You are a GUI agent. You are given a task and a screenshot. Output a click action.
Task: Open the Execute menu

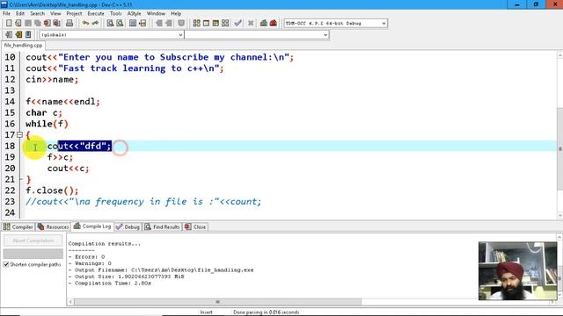coord(96,14)
